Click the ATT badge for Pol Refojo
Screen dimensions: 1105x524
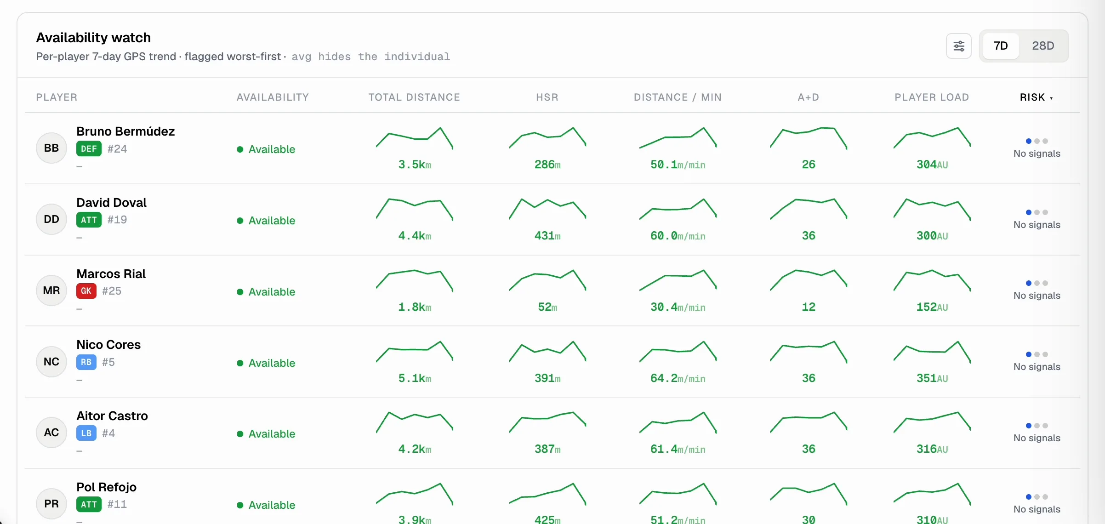coord(89,504)
